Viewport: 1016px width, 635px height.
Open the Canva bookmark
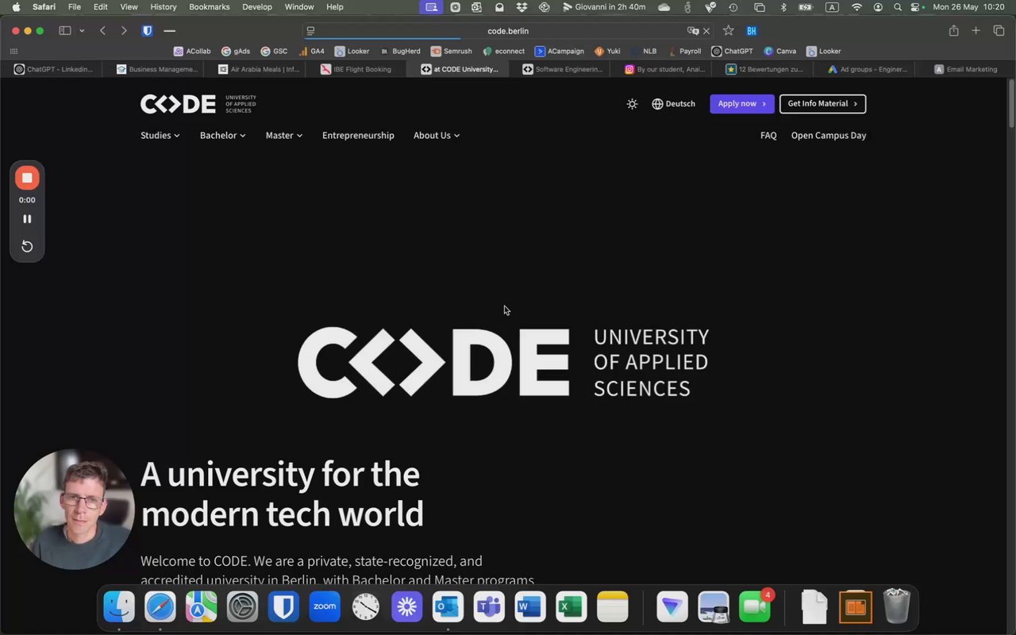click(779, 51)
